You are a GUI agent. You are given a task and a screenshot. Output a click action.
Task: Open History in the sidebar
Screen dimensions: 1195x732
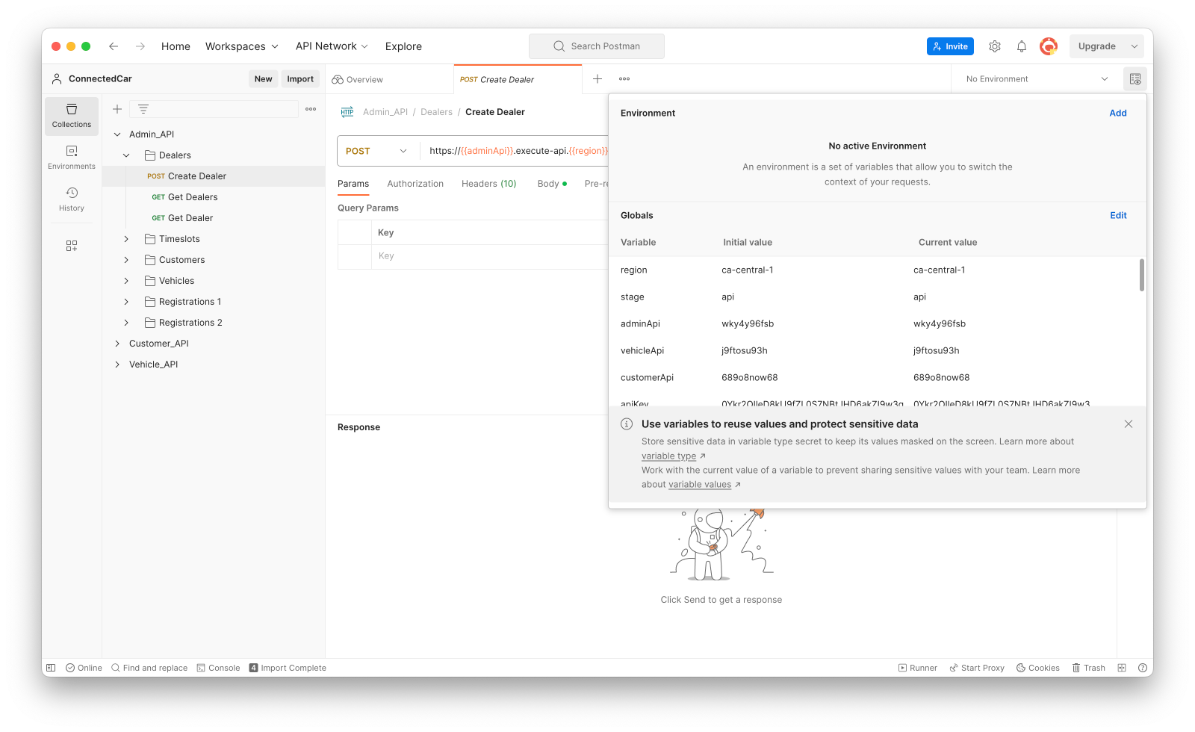pyautogui.click(x=72, y=199)
